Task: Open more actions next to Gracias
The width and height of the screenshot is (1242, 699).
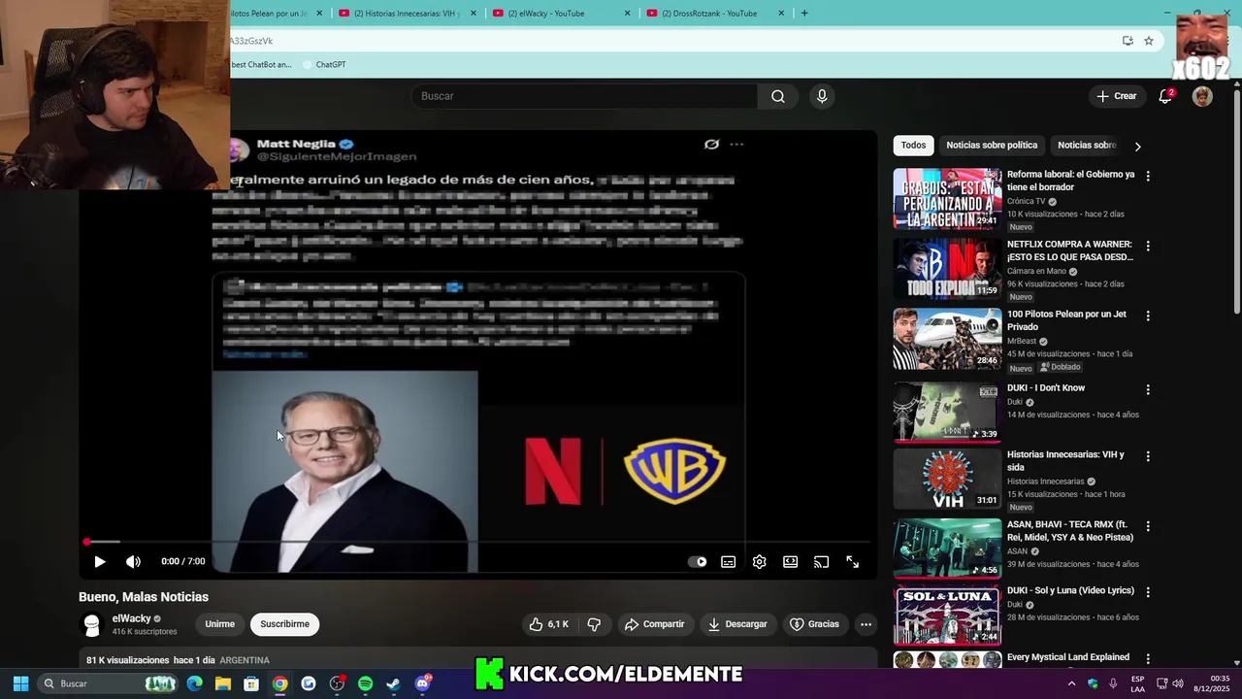Action: click(x=866, y=624)
